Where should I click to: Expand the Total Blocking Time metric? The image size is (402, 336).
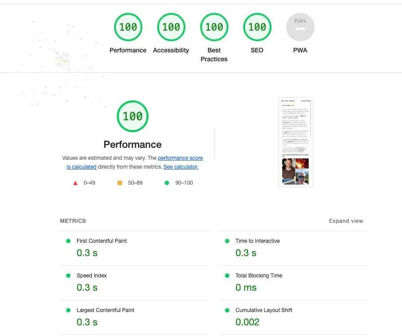point(259,276)
